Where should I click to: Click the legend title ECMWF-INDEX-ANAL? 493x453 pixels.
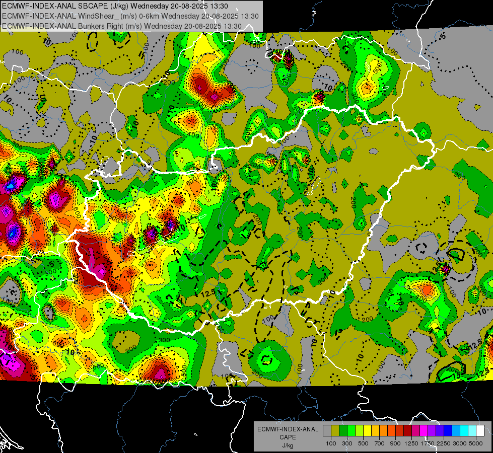pos(288,429)
